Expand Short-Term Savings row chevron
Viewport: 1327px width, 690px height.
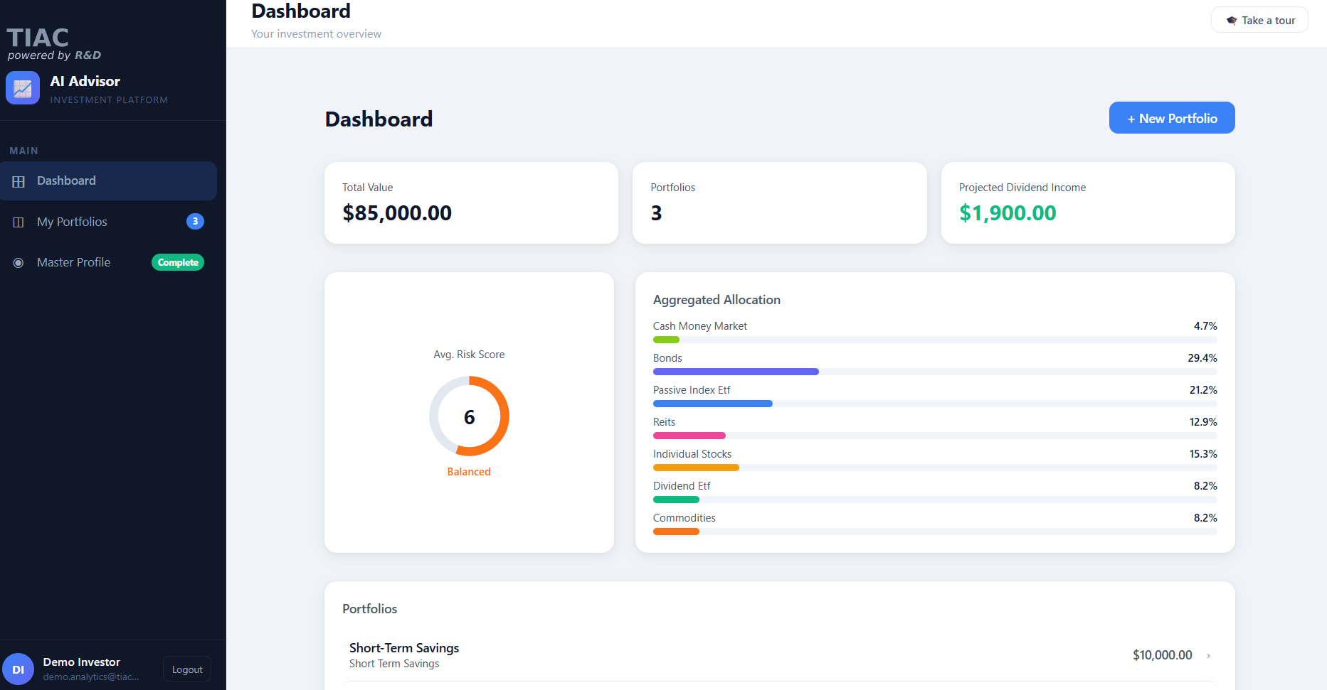(x=1208, y=656)
